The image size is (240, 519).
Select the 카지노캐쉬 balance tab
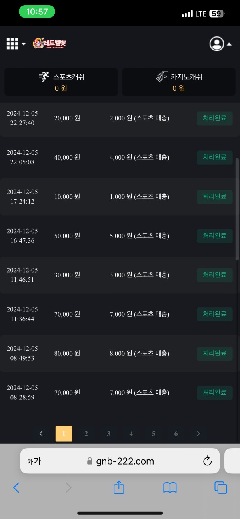179,82
